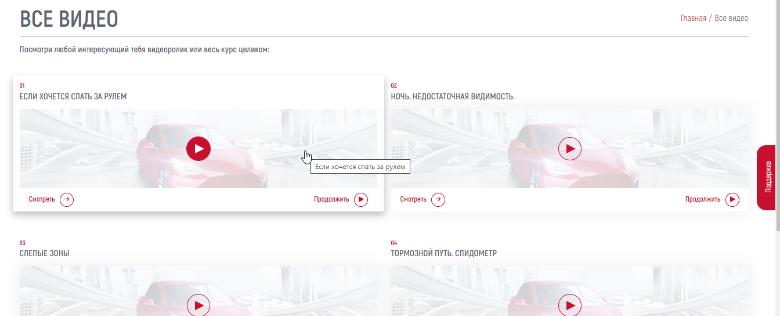The width and height of the screenshot is (780, 316).
Task: Go to 'Главная' breadcrumb link
Action: pos(694,18)
